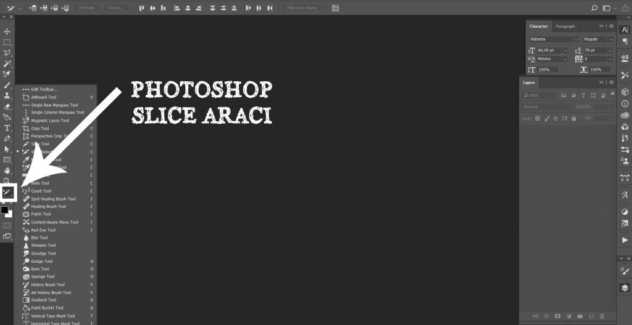Open the Character panel menu icon

[612, 26]
